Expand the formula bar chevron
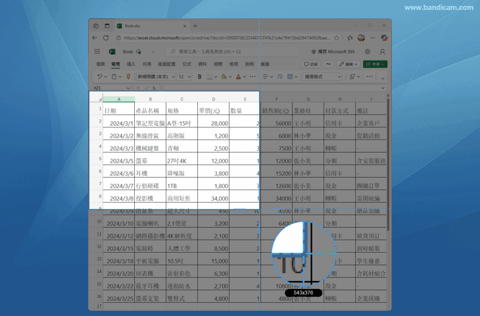The width and height of the screenshot is (480, 316). tap(383, 88)
